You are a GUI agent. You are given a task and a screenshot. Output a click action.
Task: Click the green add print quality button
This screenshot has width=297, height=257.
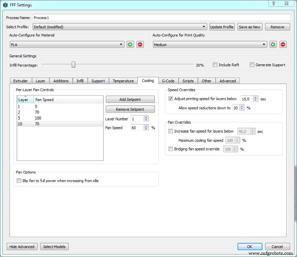coord(273,45)
